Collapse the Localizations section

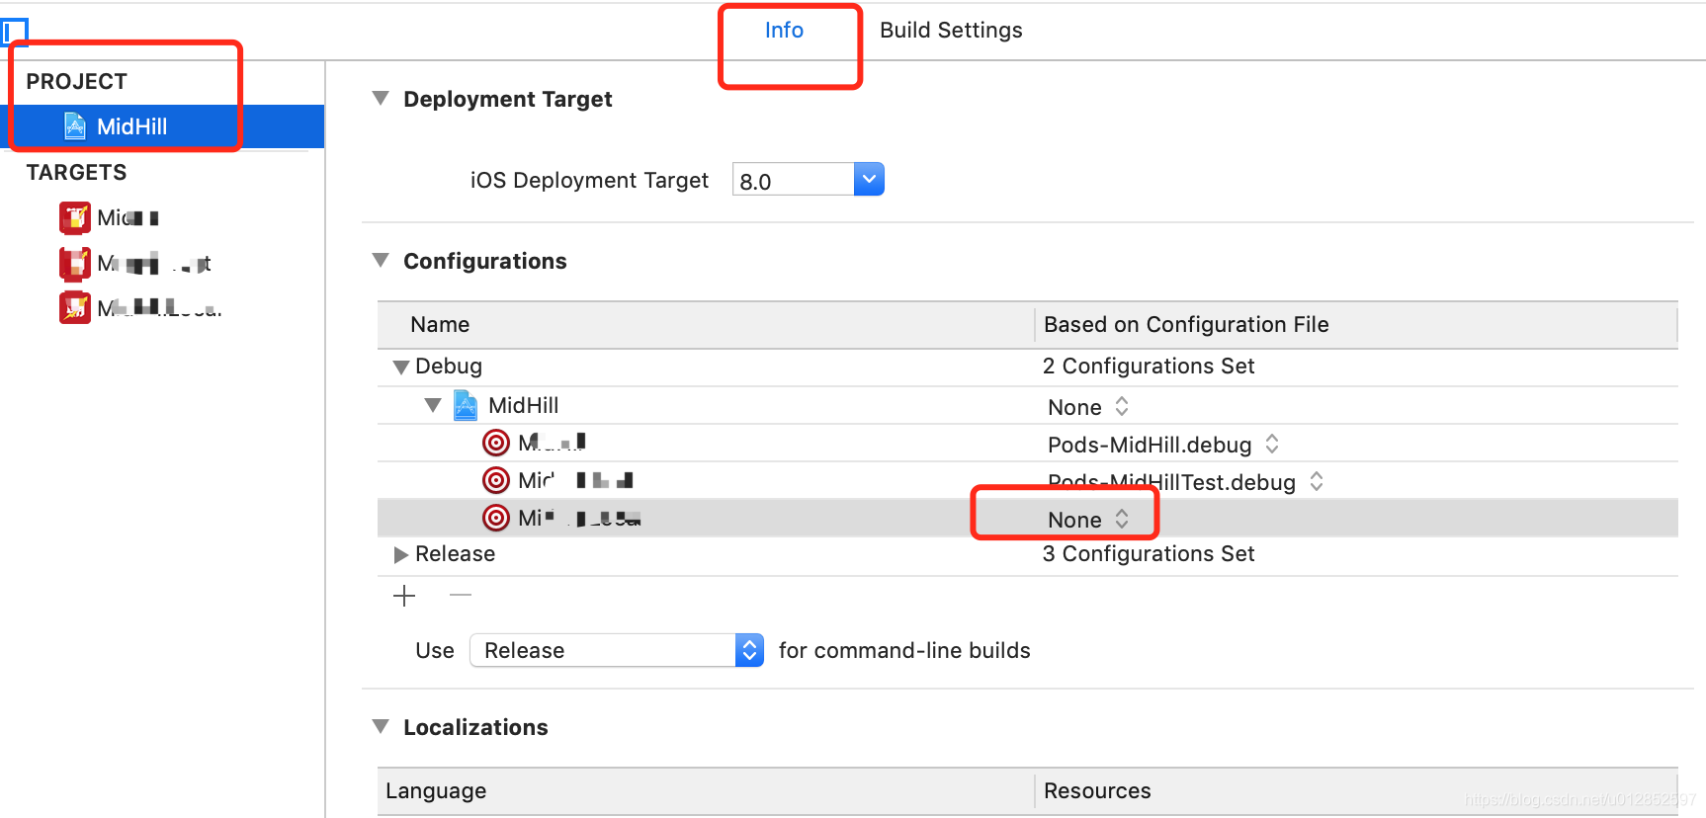[x=381, y=726]
